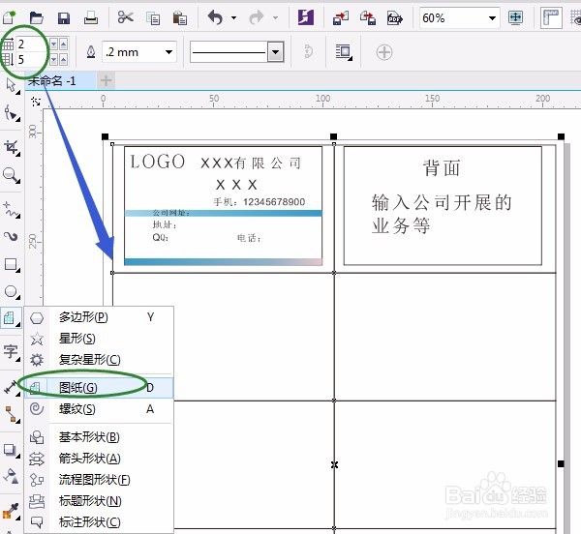The width and height of the screenshot is (581, 534).
Task: Choose 图纸(G) graph paper menu item
Action: [99, 388]
